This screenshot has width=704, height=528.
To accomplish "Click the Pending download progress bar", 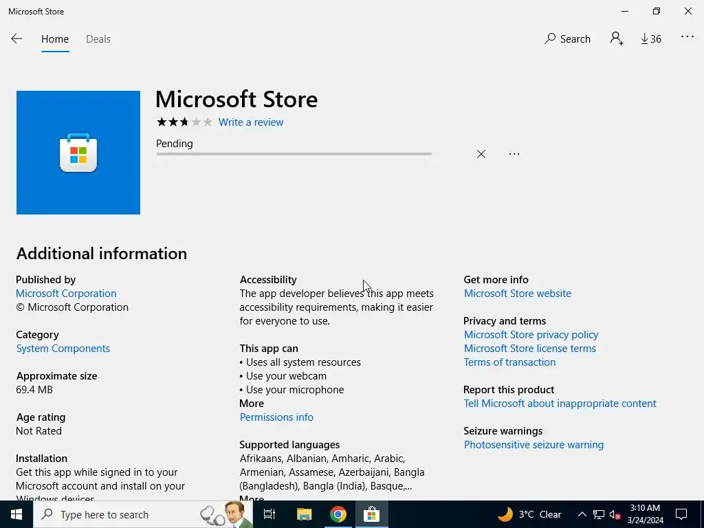I will click(294, 154).
